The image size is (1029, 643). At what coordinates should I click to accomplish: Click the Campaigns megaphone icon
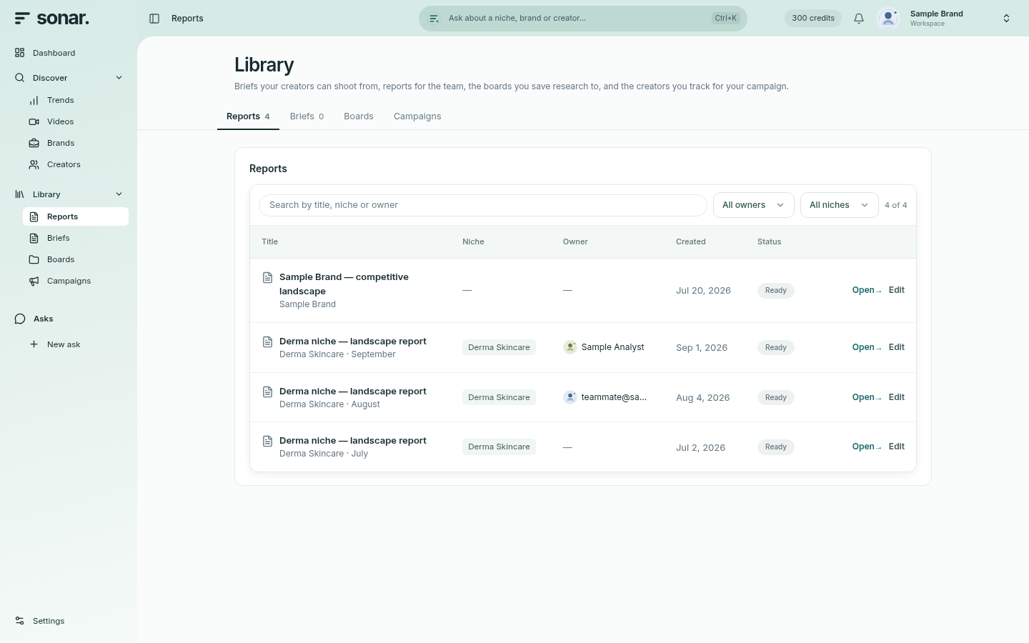(x=34, y=281)
